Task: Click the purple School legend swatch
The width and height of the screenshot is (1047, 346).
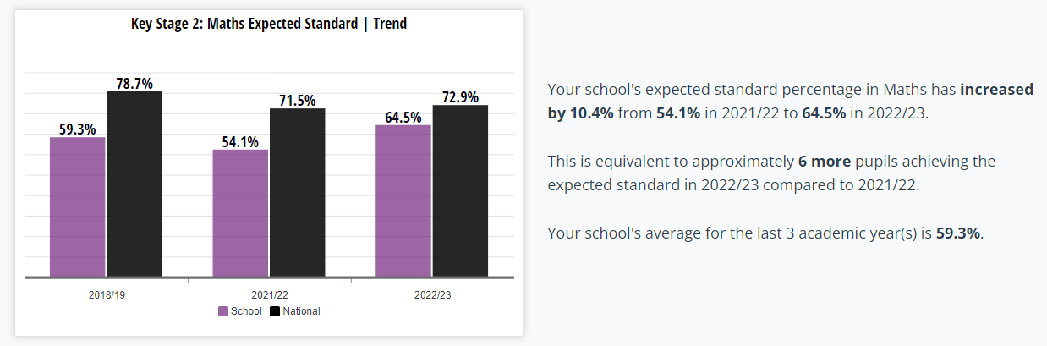Action: (223, 311)
